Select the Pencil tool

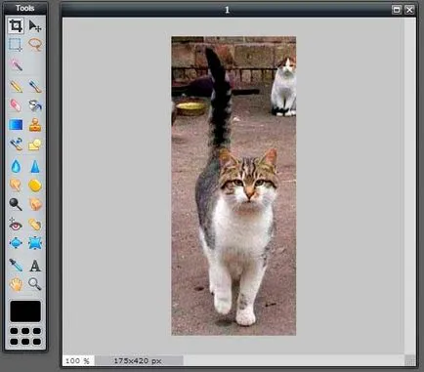tap(16, 86)
